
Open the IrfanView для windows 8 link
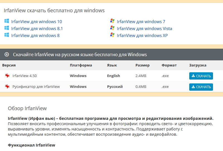pyautogui.click(x=35, y=36)
